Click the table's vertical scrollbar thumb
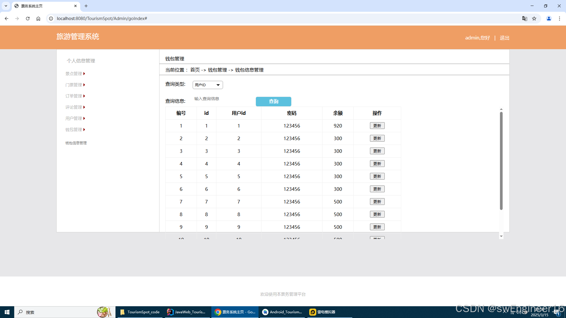 tap(501, 160)
